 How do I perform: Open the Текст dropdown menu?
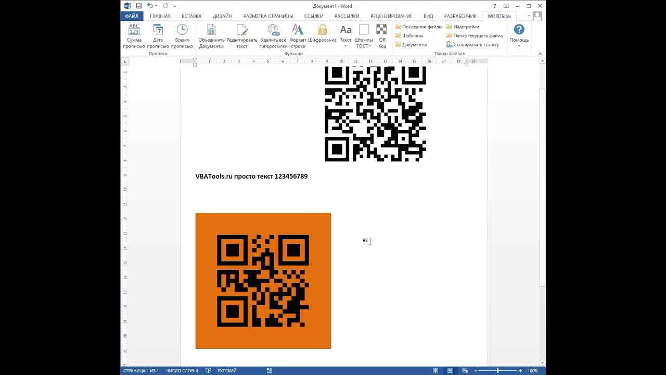[345, 36]
